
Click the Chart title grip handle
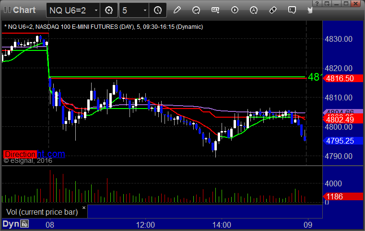click(x=7, y=10)
